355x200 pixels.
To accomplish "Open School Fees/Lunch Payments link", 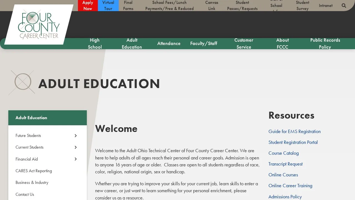I will click(x=169, y=6).
